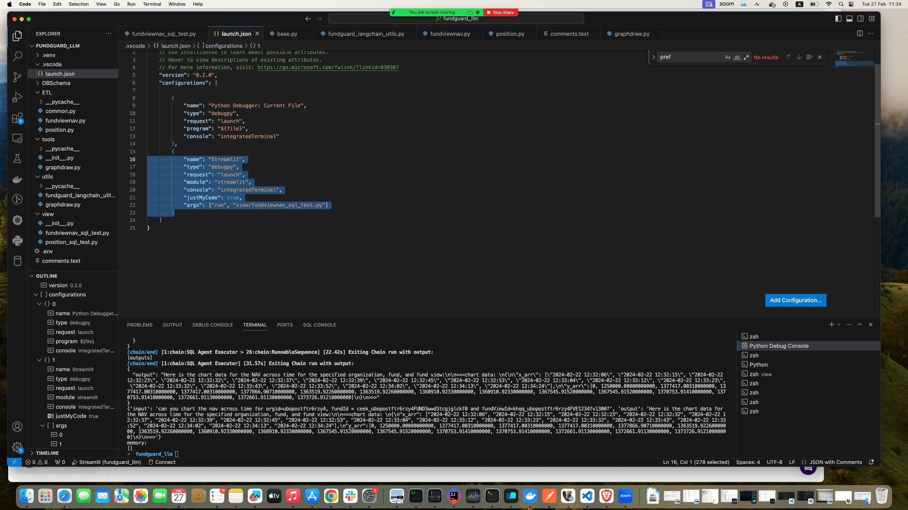Open the Accounts menu icon
908x510 pixels.
17,427
